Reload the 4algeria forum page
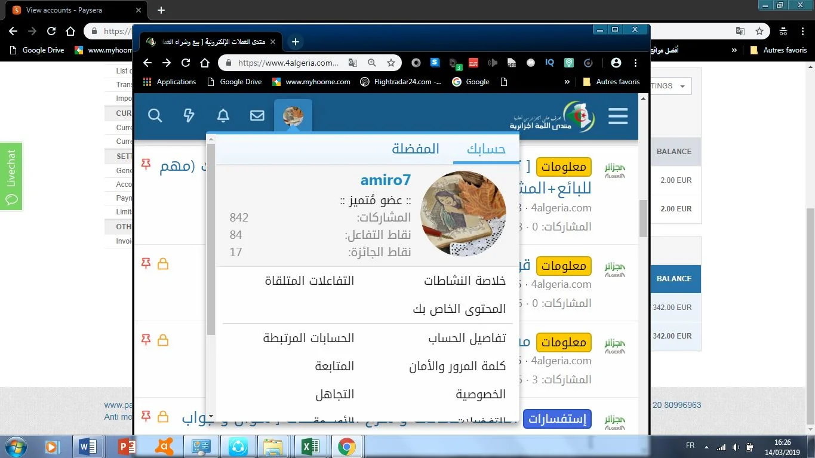 coord(186,63)
